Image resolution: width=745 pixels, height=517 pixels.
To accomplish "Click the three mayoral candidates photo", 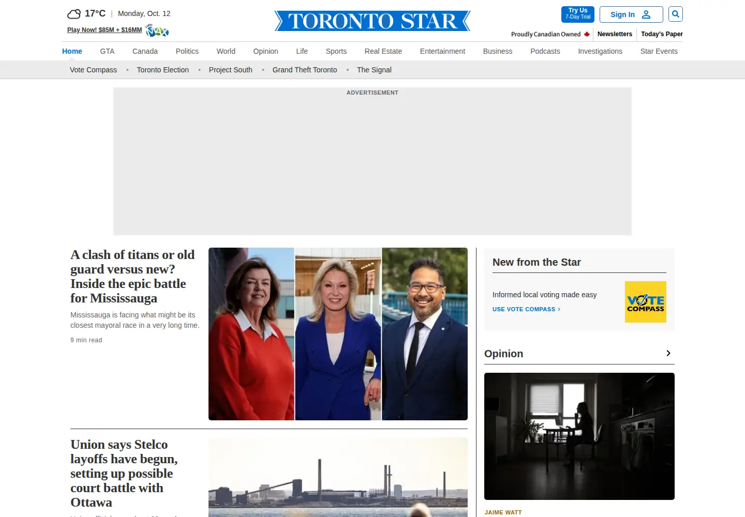I will point(338,334).
